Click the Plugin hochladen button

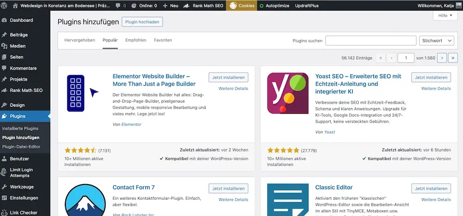click(x=142, y=22)
